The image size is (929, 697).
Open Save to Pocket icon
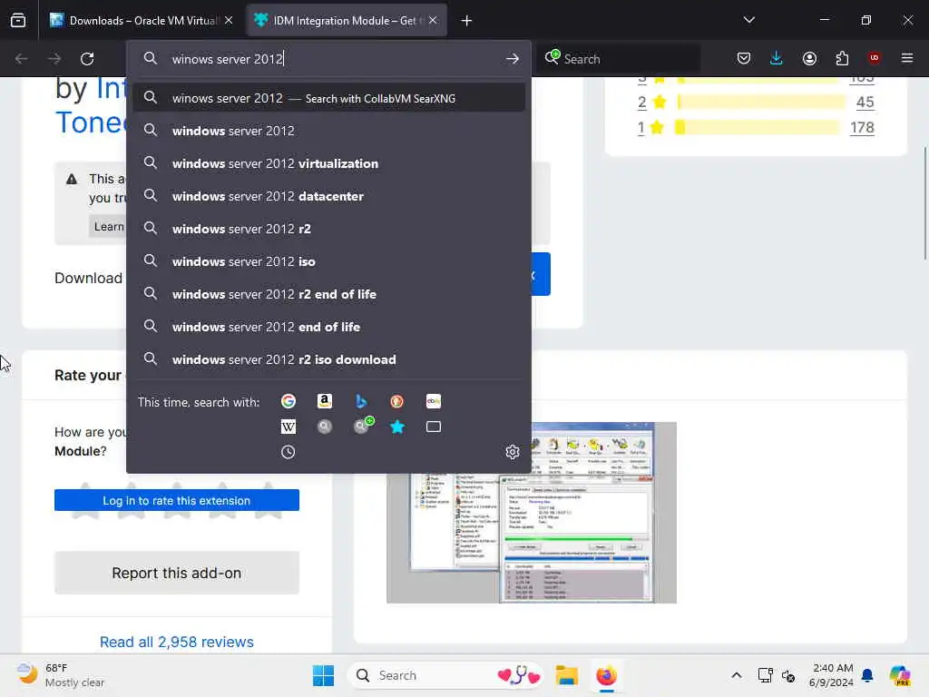point(744,58)
